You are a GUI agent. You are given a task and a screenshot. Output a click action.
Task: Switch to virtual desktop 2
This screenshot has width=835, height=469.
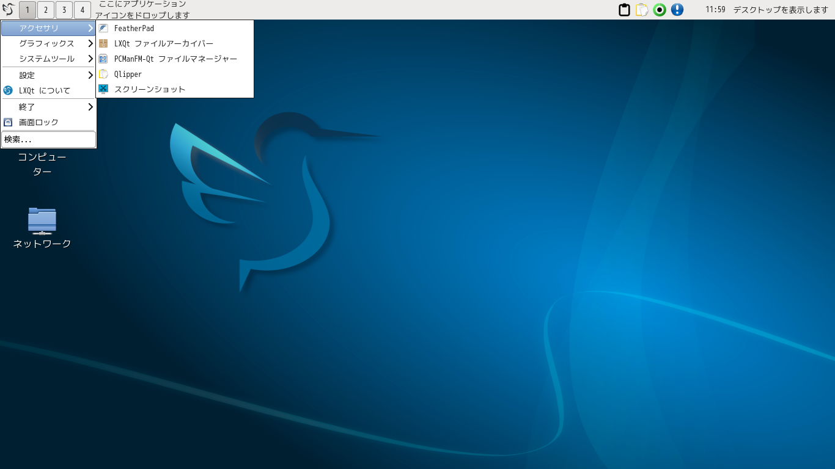coord(46,10)
